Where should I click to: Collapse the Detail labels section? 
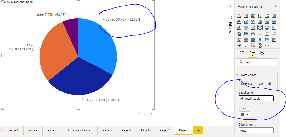(x=238, y=84)
